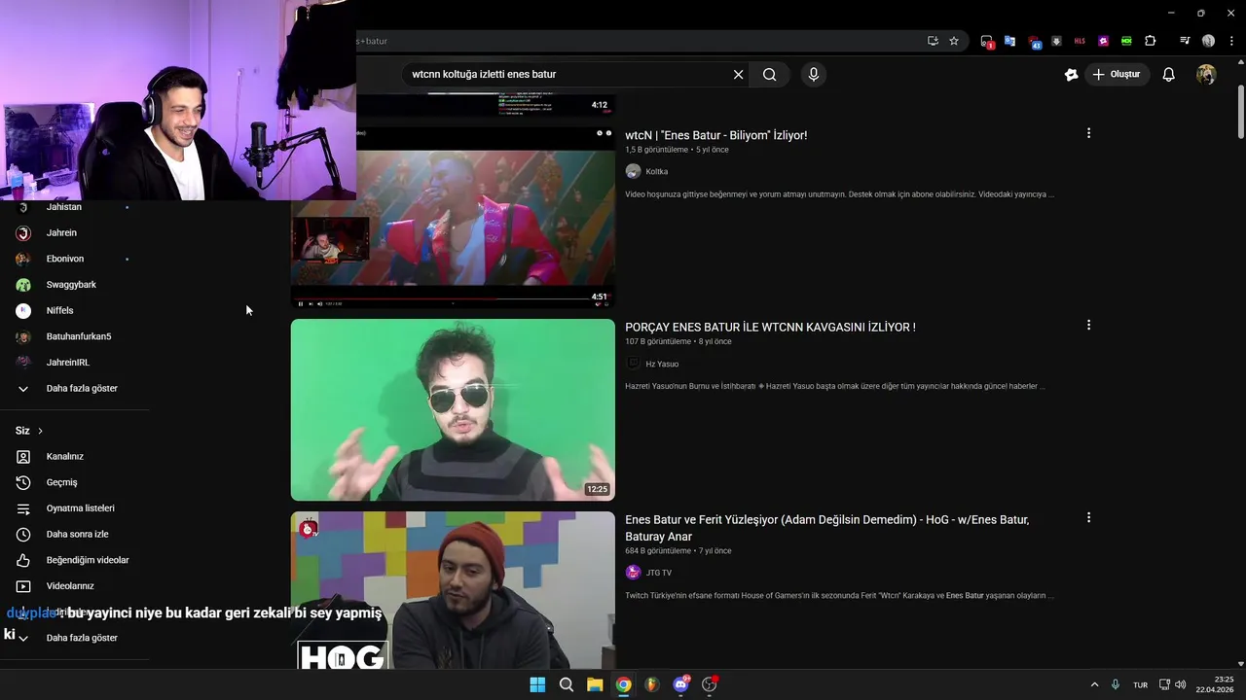This screenshot has height=700, width=1246.
Task: Open Chrome's three-dot menu
Action: click(1231, 41)
